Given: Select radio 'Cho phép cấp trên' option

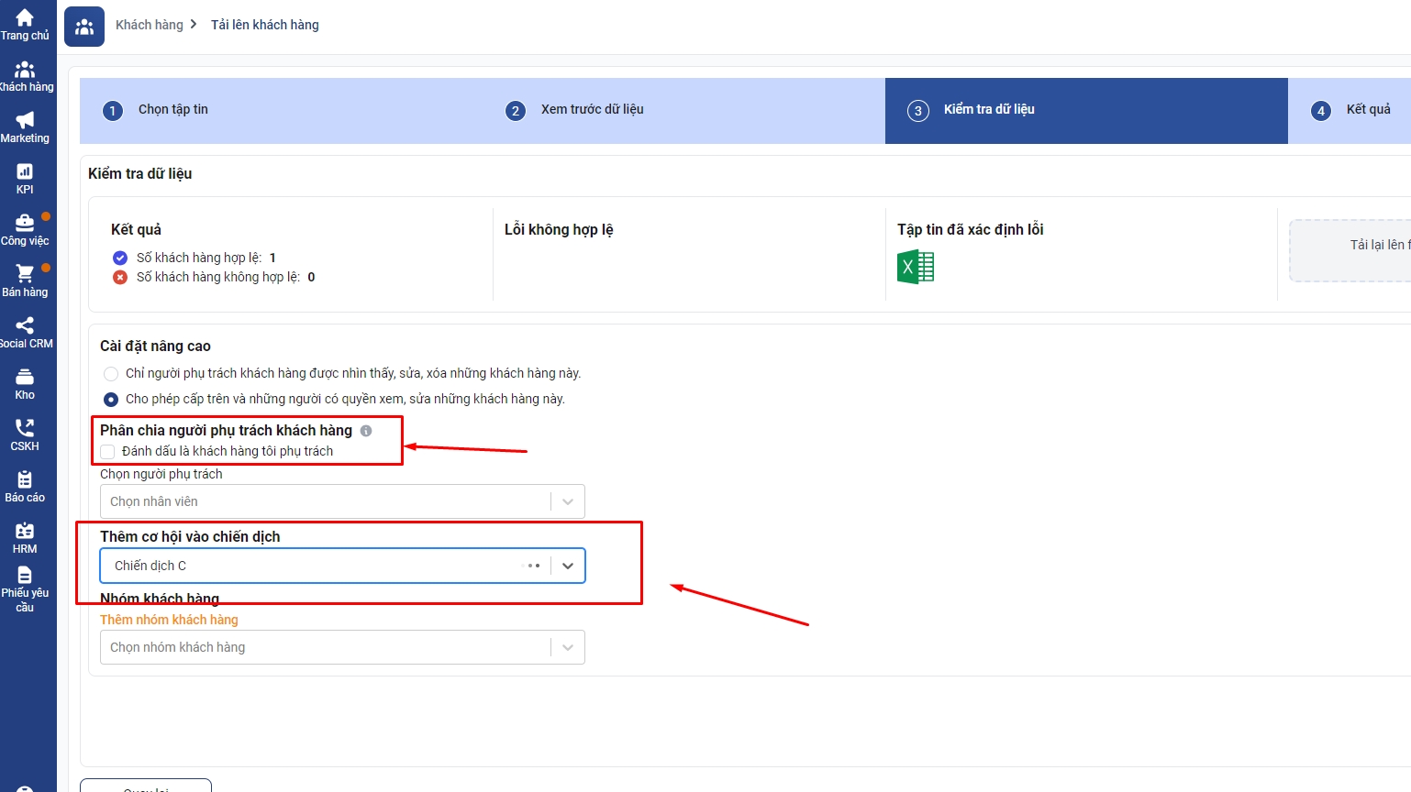Looking at the screenshot, I should coord(111,400).
